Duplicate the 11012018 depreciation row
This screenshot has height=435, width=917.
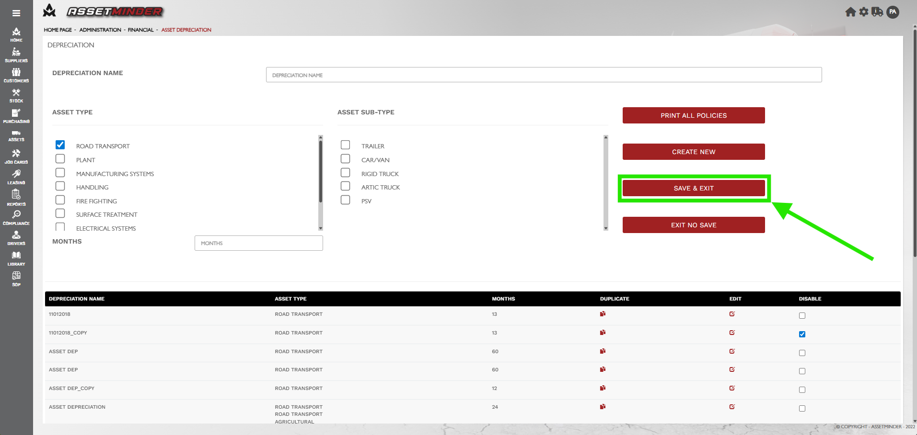[x=603, y=314]
